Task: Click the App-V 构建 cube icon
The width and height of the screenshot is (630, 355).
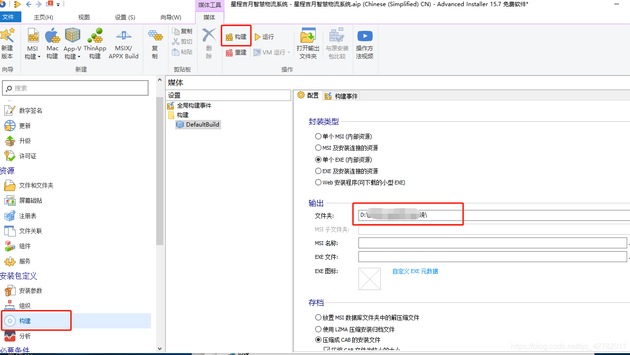Action: pyautogui.click(x=73, y=36)
